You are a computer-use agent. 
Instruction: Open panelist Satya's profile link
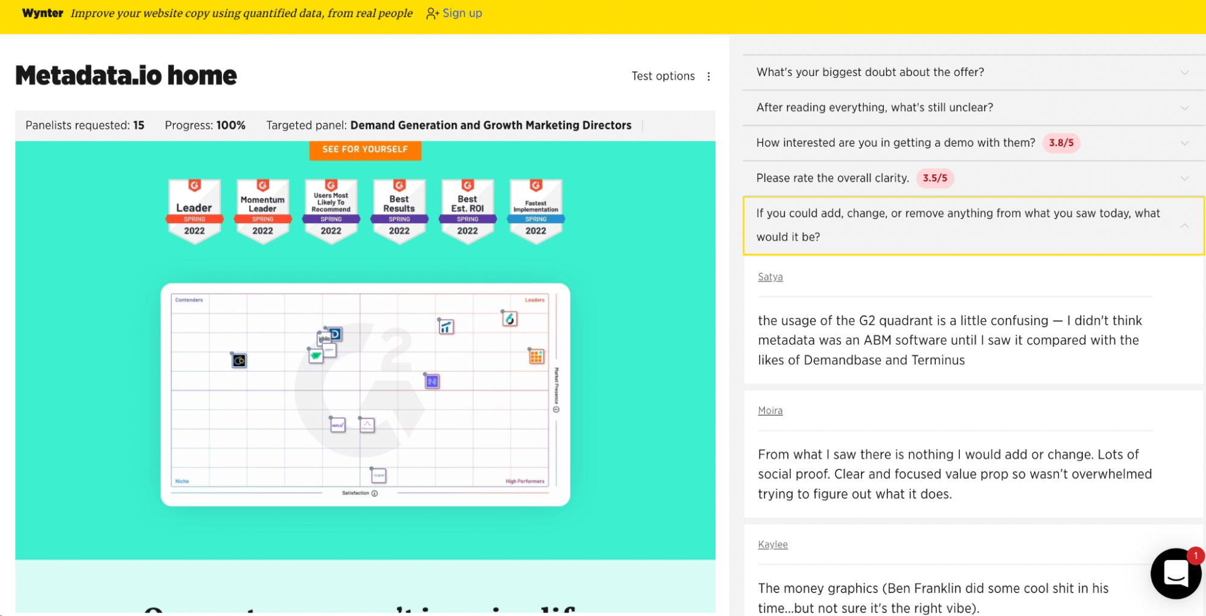pyautogui.click(x=770, y=277)
